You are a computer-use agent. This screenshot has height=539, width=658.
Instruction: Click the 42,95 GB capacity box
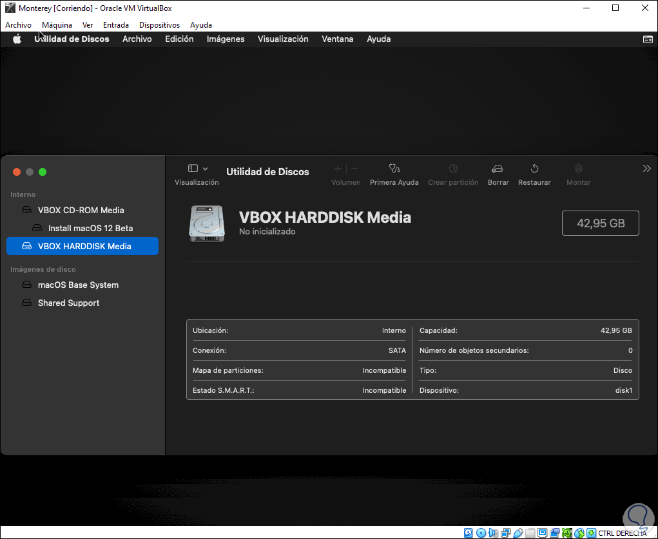pyautogui.click(x=601, y=223)
